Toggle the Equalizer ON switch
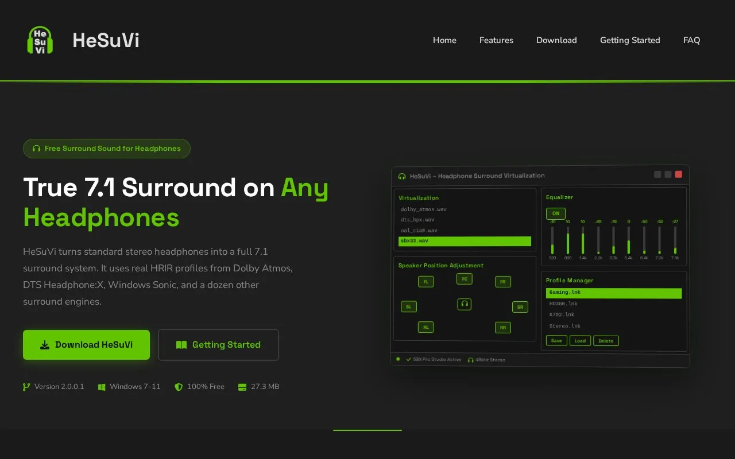735x459 pixels. [x=556, y=213]
